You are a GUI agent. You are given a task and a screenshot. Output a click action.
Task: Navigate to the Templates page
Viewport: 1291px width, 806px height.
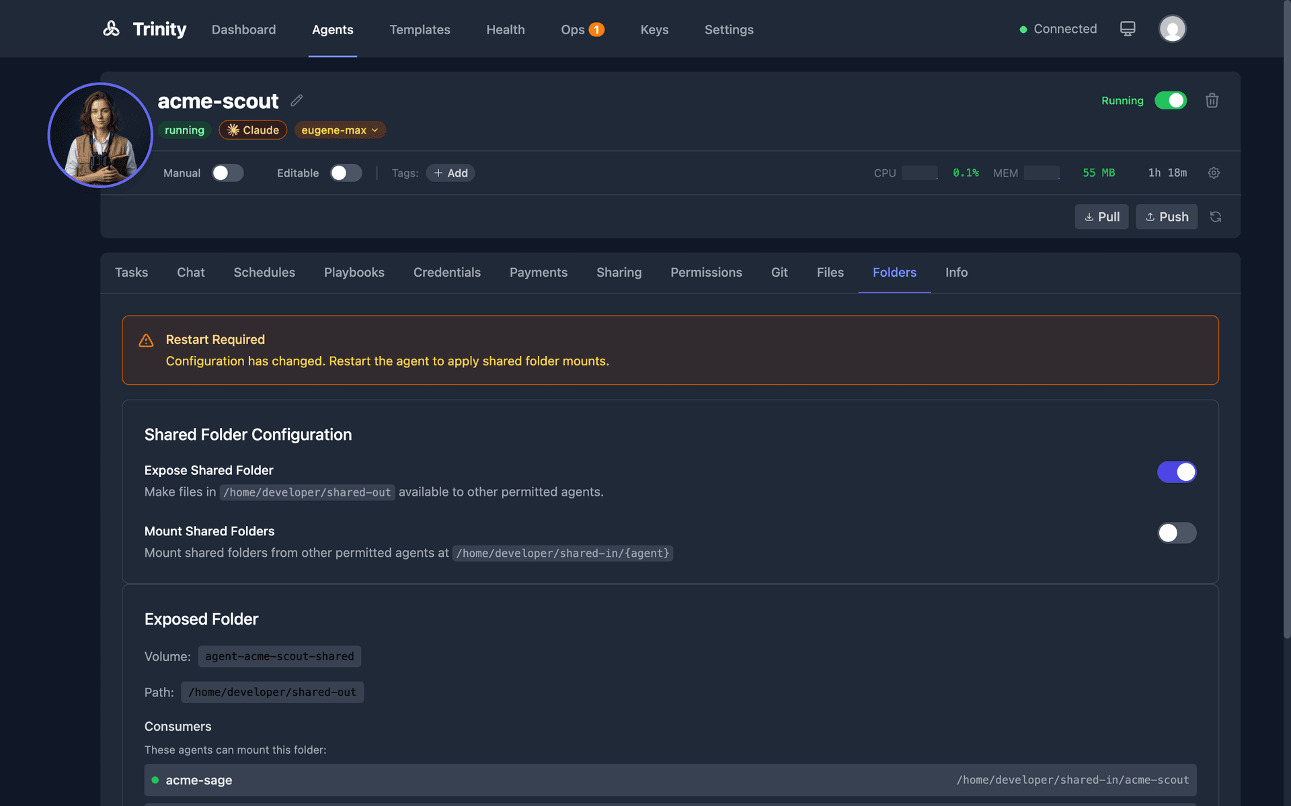click(420, 30)
